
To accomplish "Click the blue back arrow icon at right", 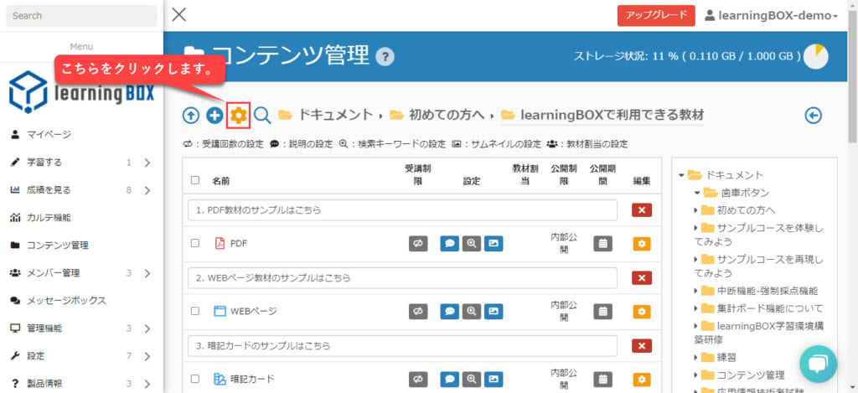I will (813, 116).
